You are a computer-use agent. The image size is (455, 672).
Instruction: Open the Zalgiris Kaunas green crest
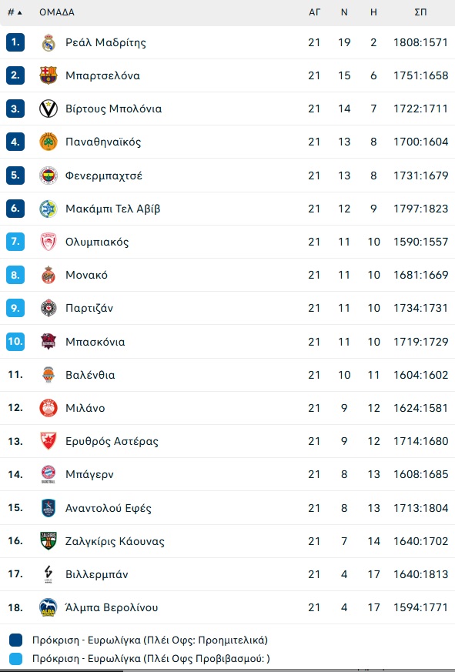pos(49,541)
